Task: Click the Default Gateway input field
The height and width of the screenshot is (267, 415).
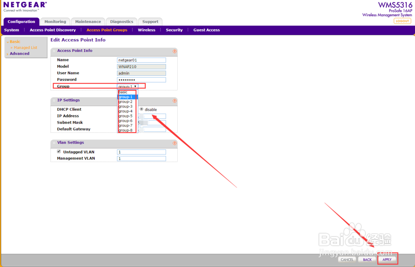Action: click(152, 129)
